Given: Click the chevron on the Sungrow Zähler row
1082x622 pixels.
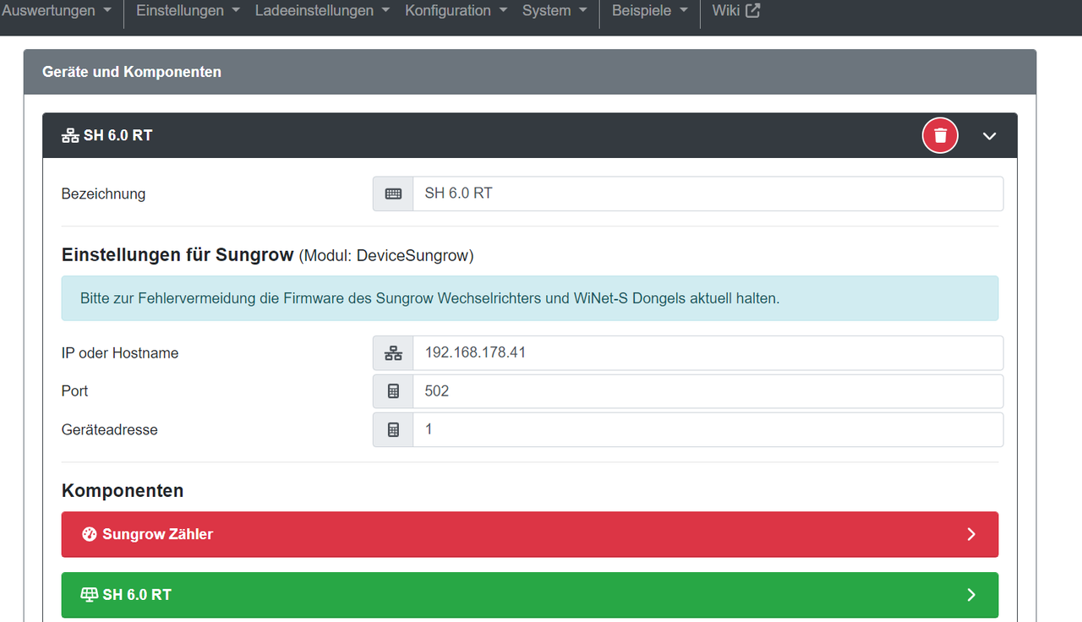Looking at the screenshot, I should pyautogui.click(x=971, y=534).
